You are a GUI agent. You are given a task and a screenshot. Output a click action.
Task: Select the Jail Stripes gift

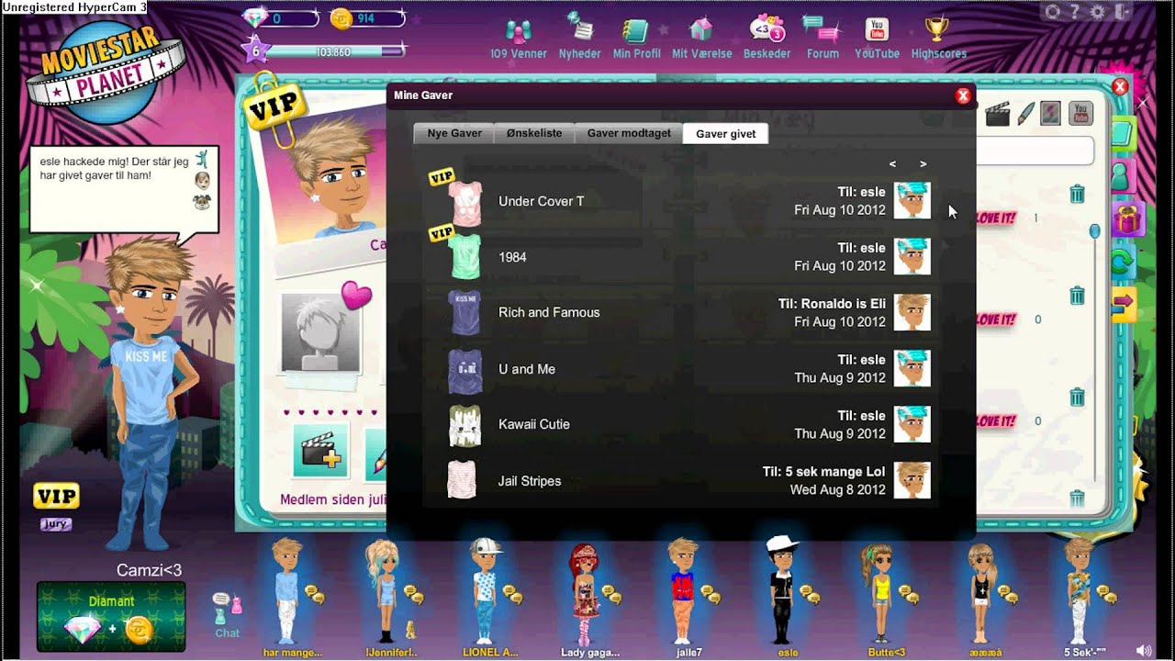[681, 481]
